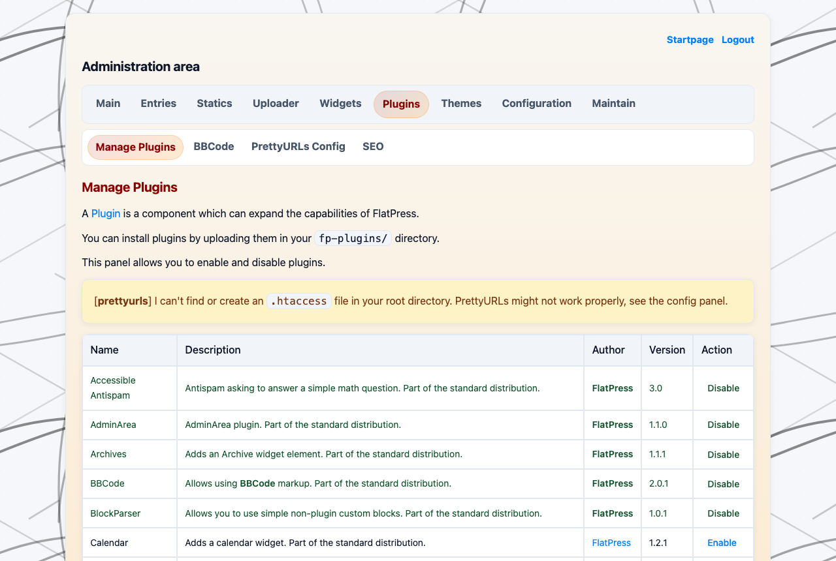Open the SEO subtab
The width and height of the screenshot is (836, 561).
373,147
